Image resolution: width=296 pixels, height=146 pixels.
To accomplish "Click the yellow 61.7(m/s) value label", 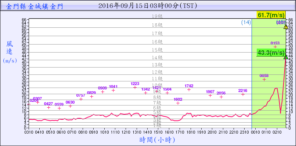I will 271,15.
